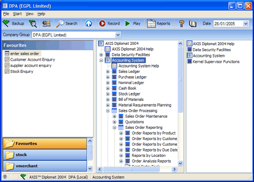
Task: Click the Sales Ledger module icon
Action: click(x=114, y=72)
